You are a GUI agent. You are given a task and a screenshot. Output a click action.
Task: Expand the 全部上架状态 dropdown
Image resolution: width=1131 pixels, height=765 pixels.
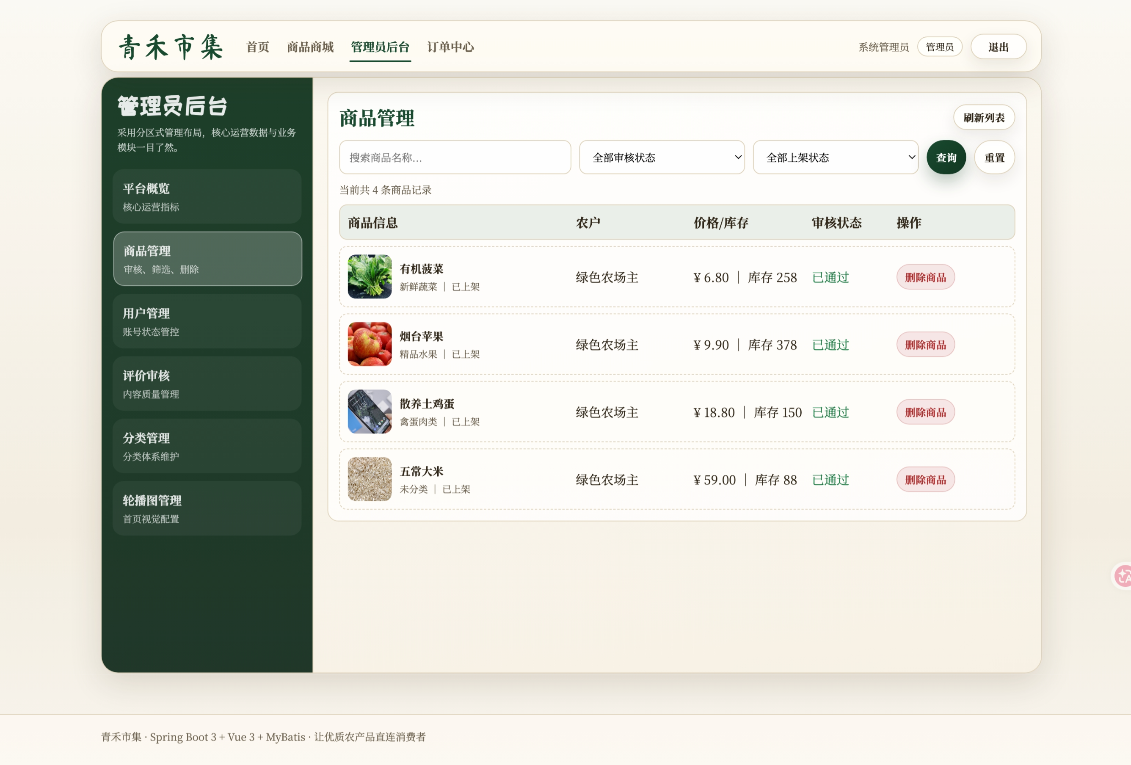tap(835, 157)
